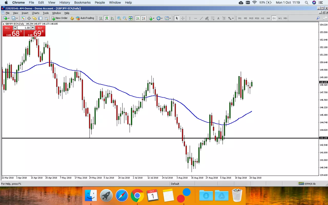The image size is (328, 205).
Task: Open Bookmarks in macOS menu bar
Action: pos(82,3)
